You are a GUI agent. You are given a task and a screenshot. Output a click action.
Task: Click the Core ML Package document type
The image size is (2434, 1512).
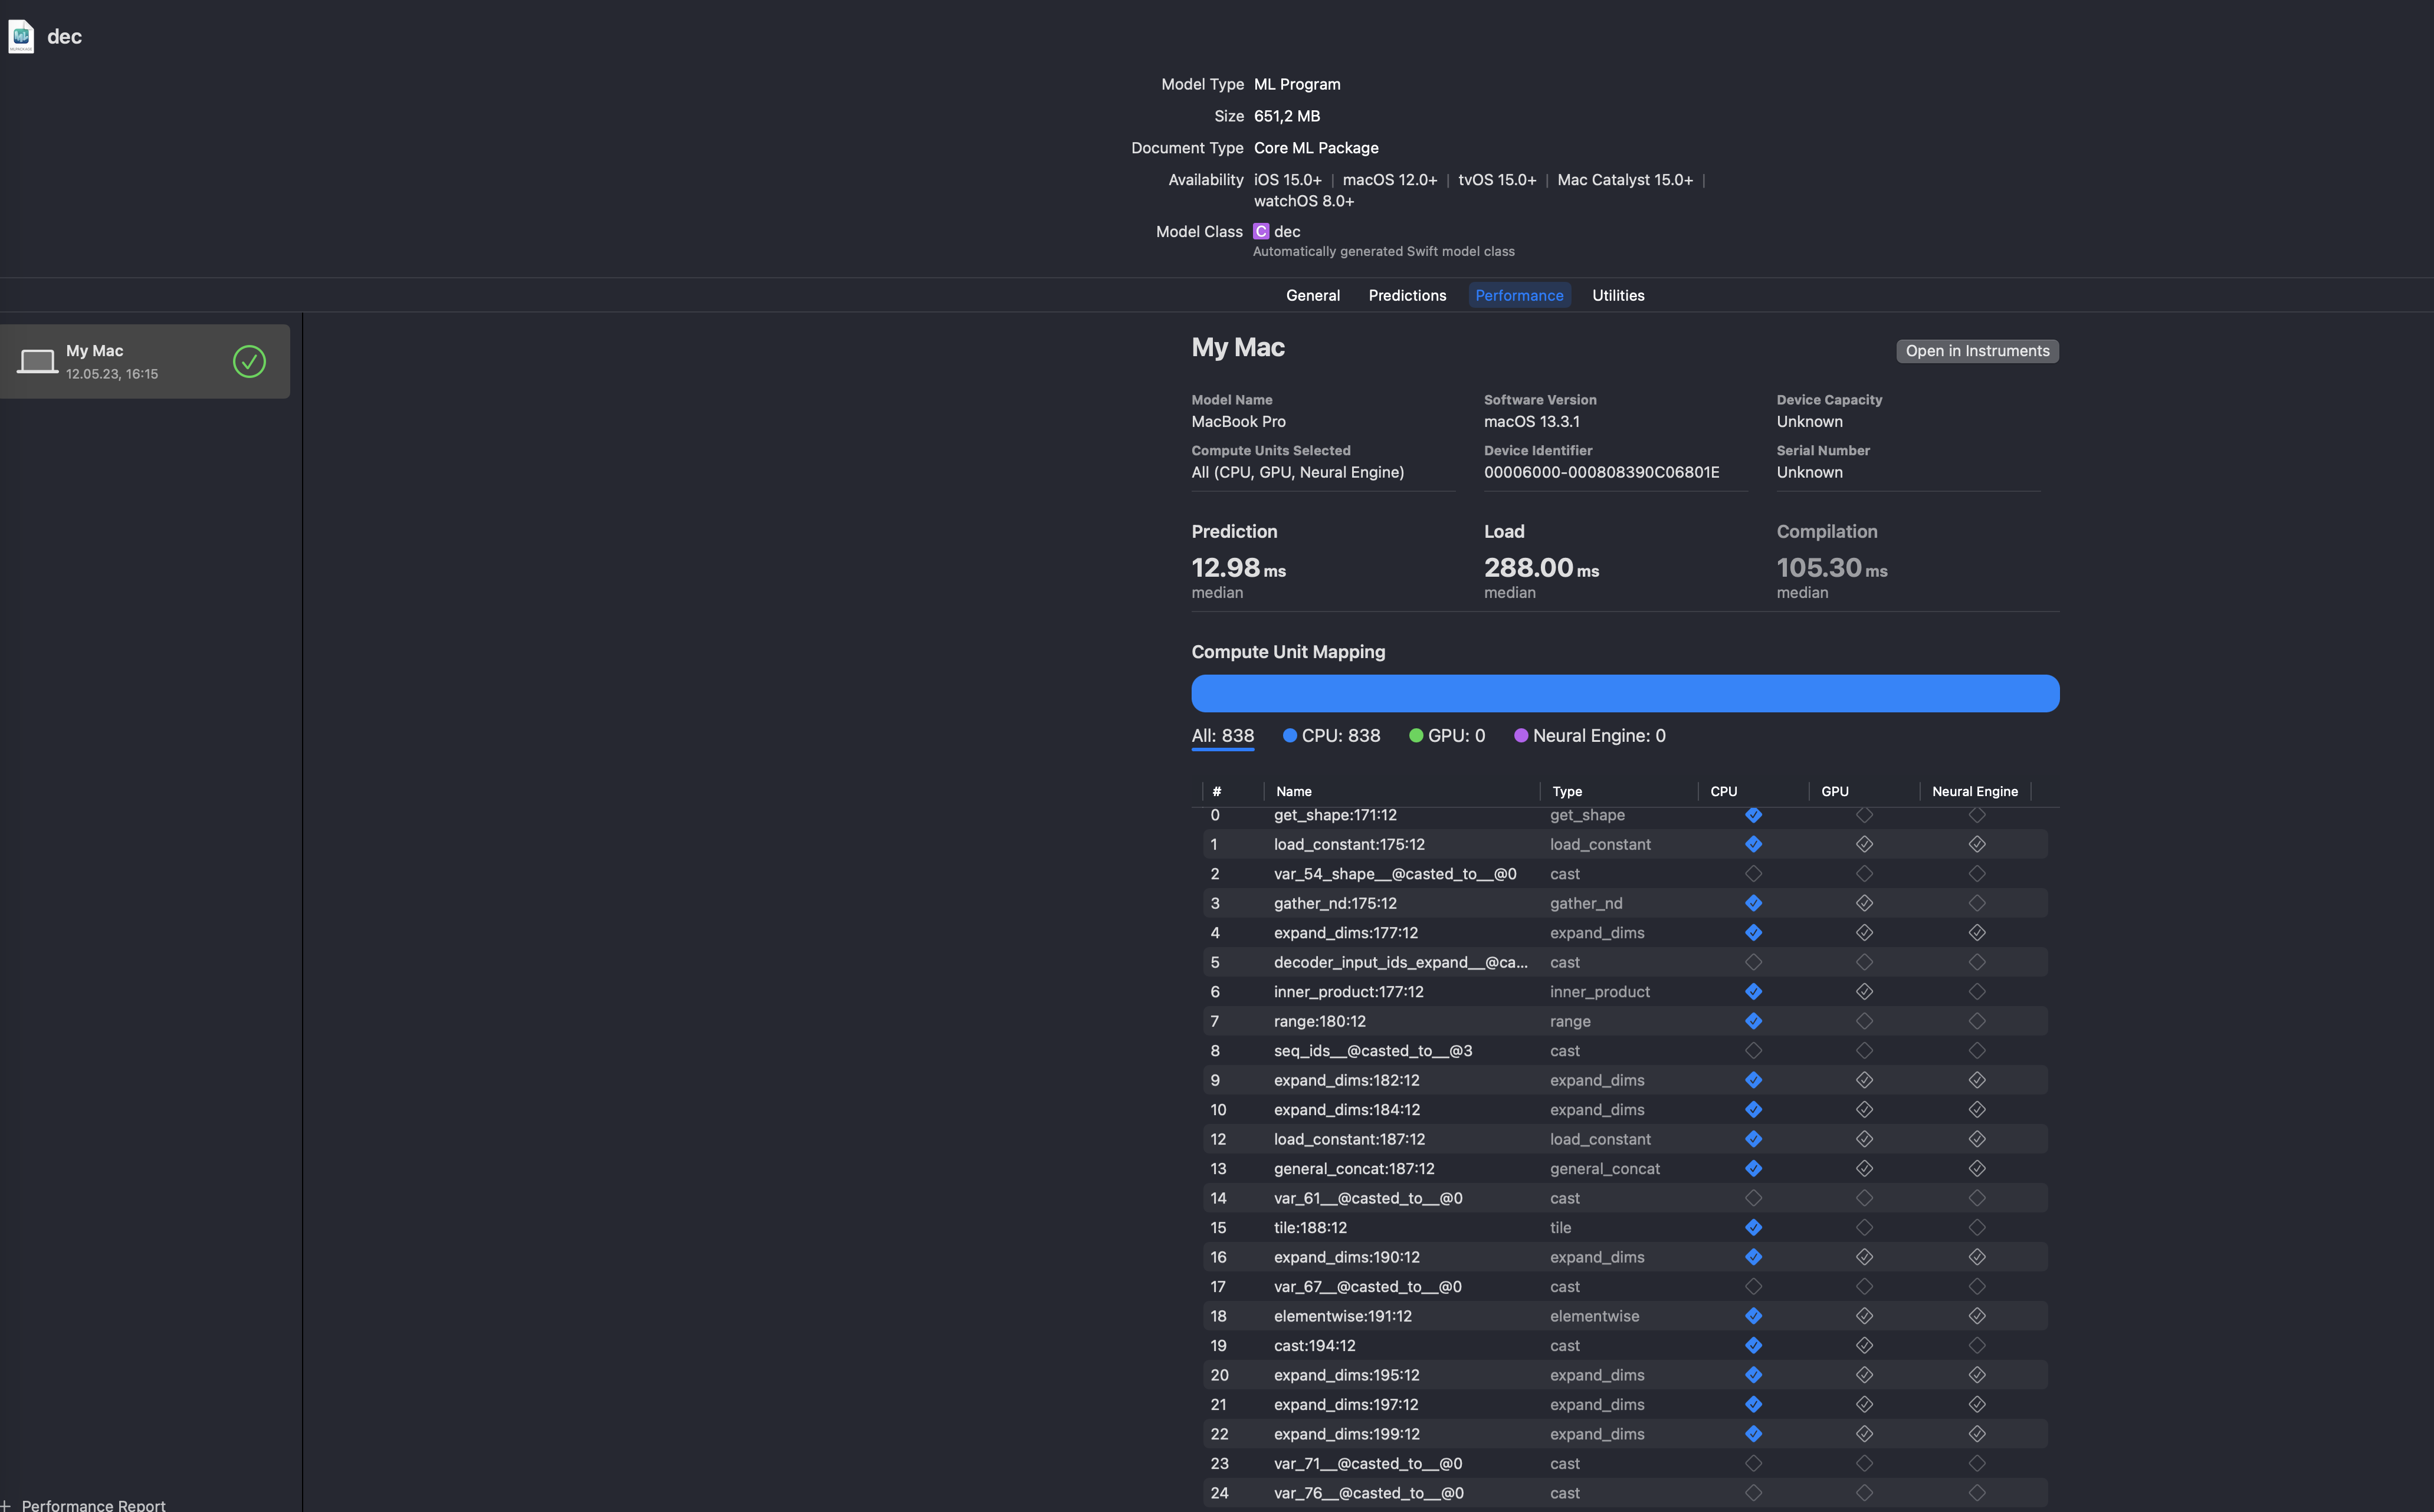coord(1316,148)
